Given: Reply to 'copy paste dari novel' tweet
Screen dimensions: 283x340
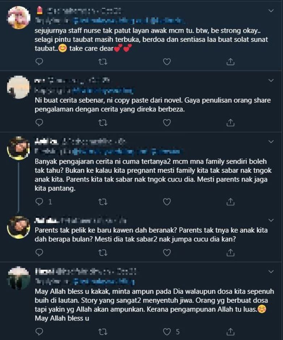Looking at the screenshot, I should click(x=39, y=123).
